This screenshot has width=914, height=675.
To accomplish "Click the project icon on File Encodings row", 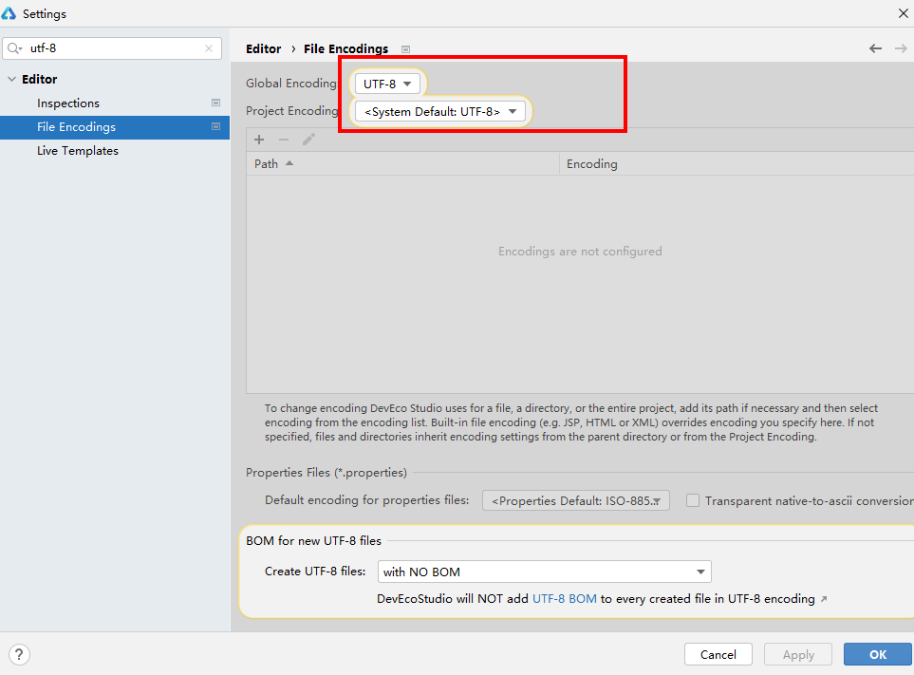I will point(215,126).
